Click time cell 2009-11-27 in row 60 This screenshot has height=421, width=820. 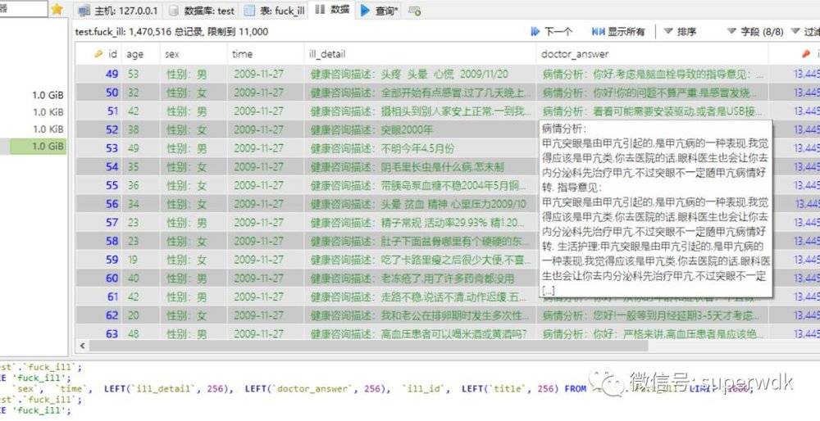tap(266, 278)
